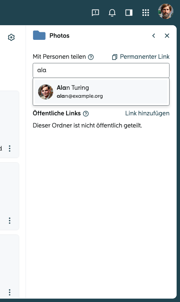Click Link hinzufügen to add a public link
Image resolution: width=180 pixels, height=302 pixels.
(x=147, y=113)
